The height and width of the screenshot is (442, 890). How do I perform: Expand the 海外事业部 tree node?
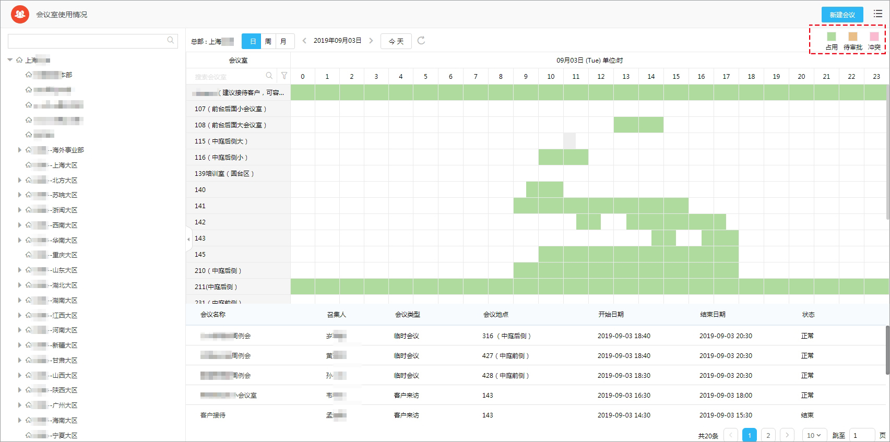coord(20,150)
